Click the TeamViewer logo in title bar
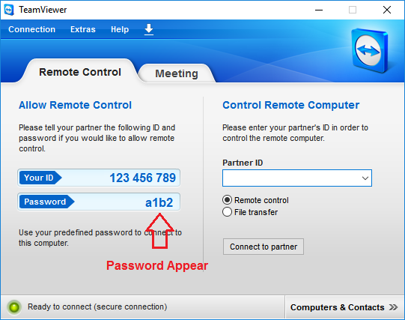Screen dimensions: 405x320 click(x=9, y=10)
